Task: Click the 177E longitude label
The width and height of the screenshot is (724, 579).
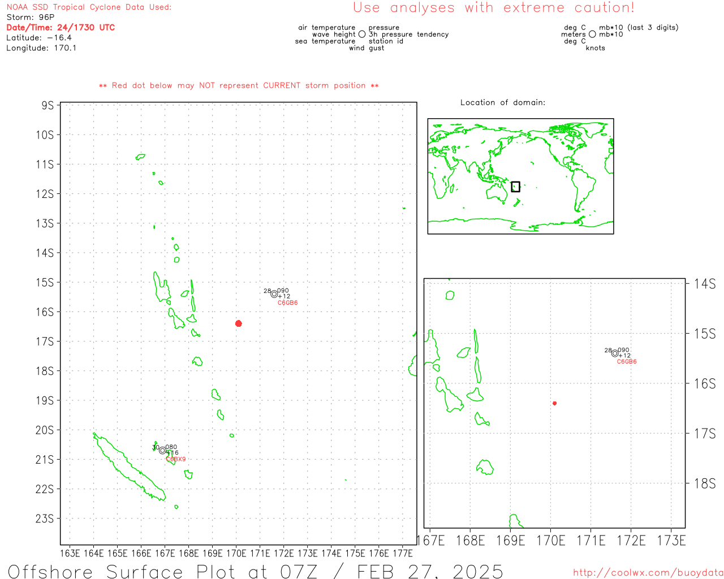Action: (403, 553)
